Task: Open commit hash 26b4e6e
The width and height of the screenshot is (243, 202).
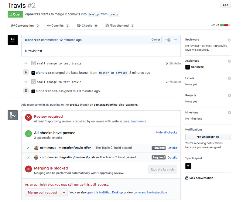Action: coord(175,63)
